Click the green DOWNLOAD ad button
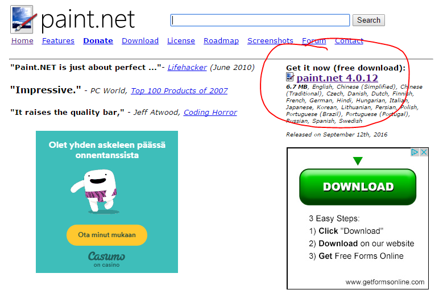 358,187
